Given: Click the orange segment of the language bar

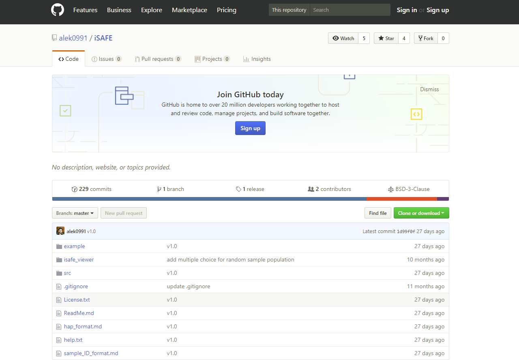Looking at the screenshot, I should coord(401,199).
